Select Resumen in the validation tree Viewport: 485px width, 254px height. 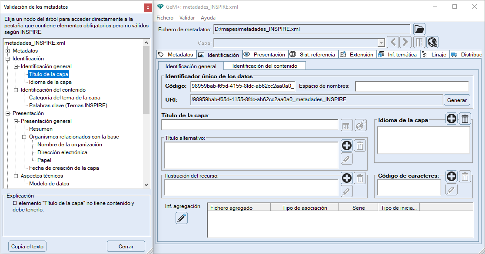pyautogui.click(x=41, y=129)
